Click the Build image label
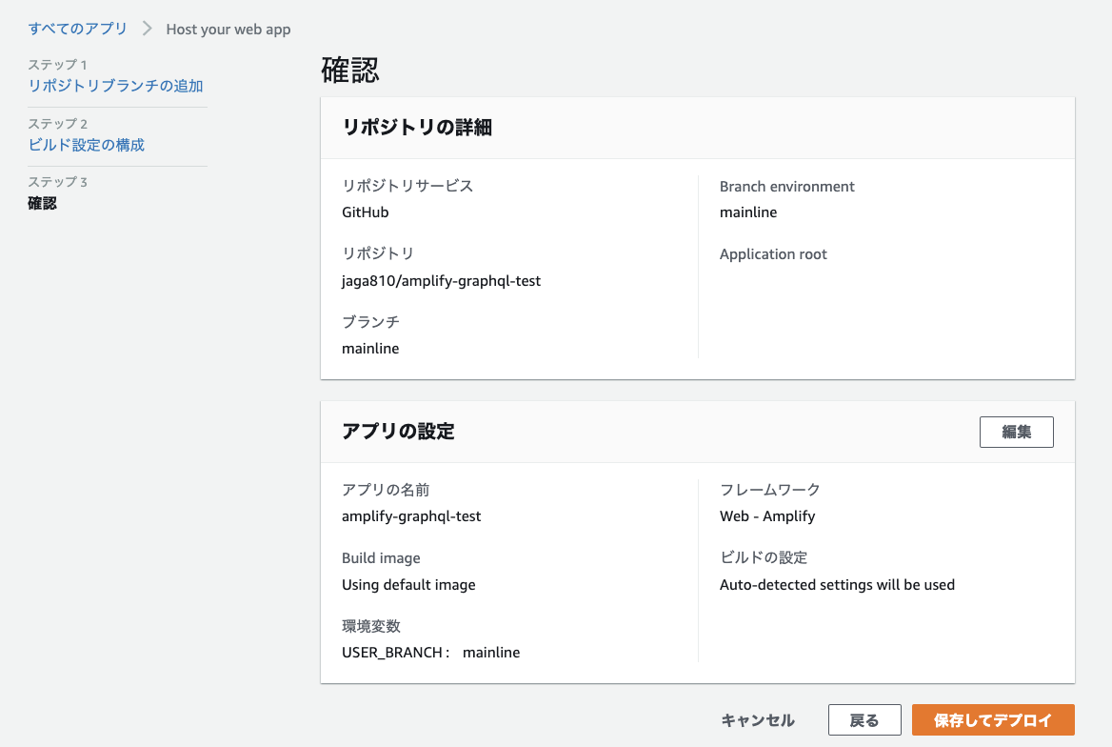 click(x=381, y=558)
